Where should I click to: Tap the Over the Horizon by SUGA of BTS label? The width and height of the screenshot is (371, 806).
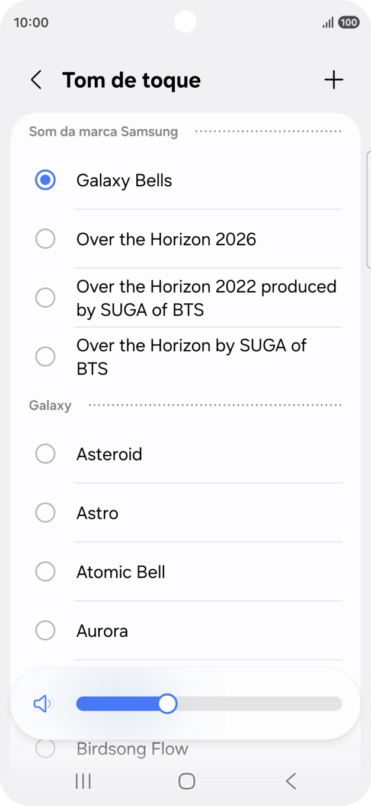click(x=191, y=357)
